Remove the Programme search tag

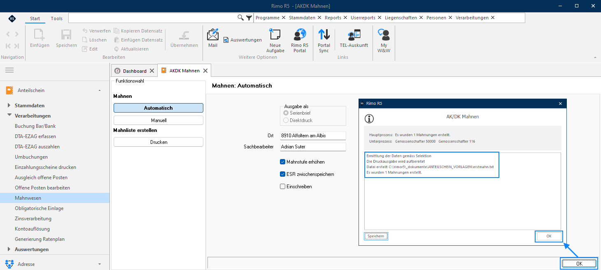pyautogui.click(x=283, y=18)
